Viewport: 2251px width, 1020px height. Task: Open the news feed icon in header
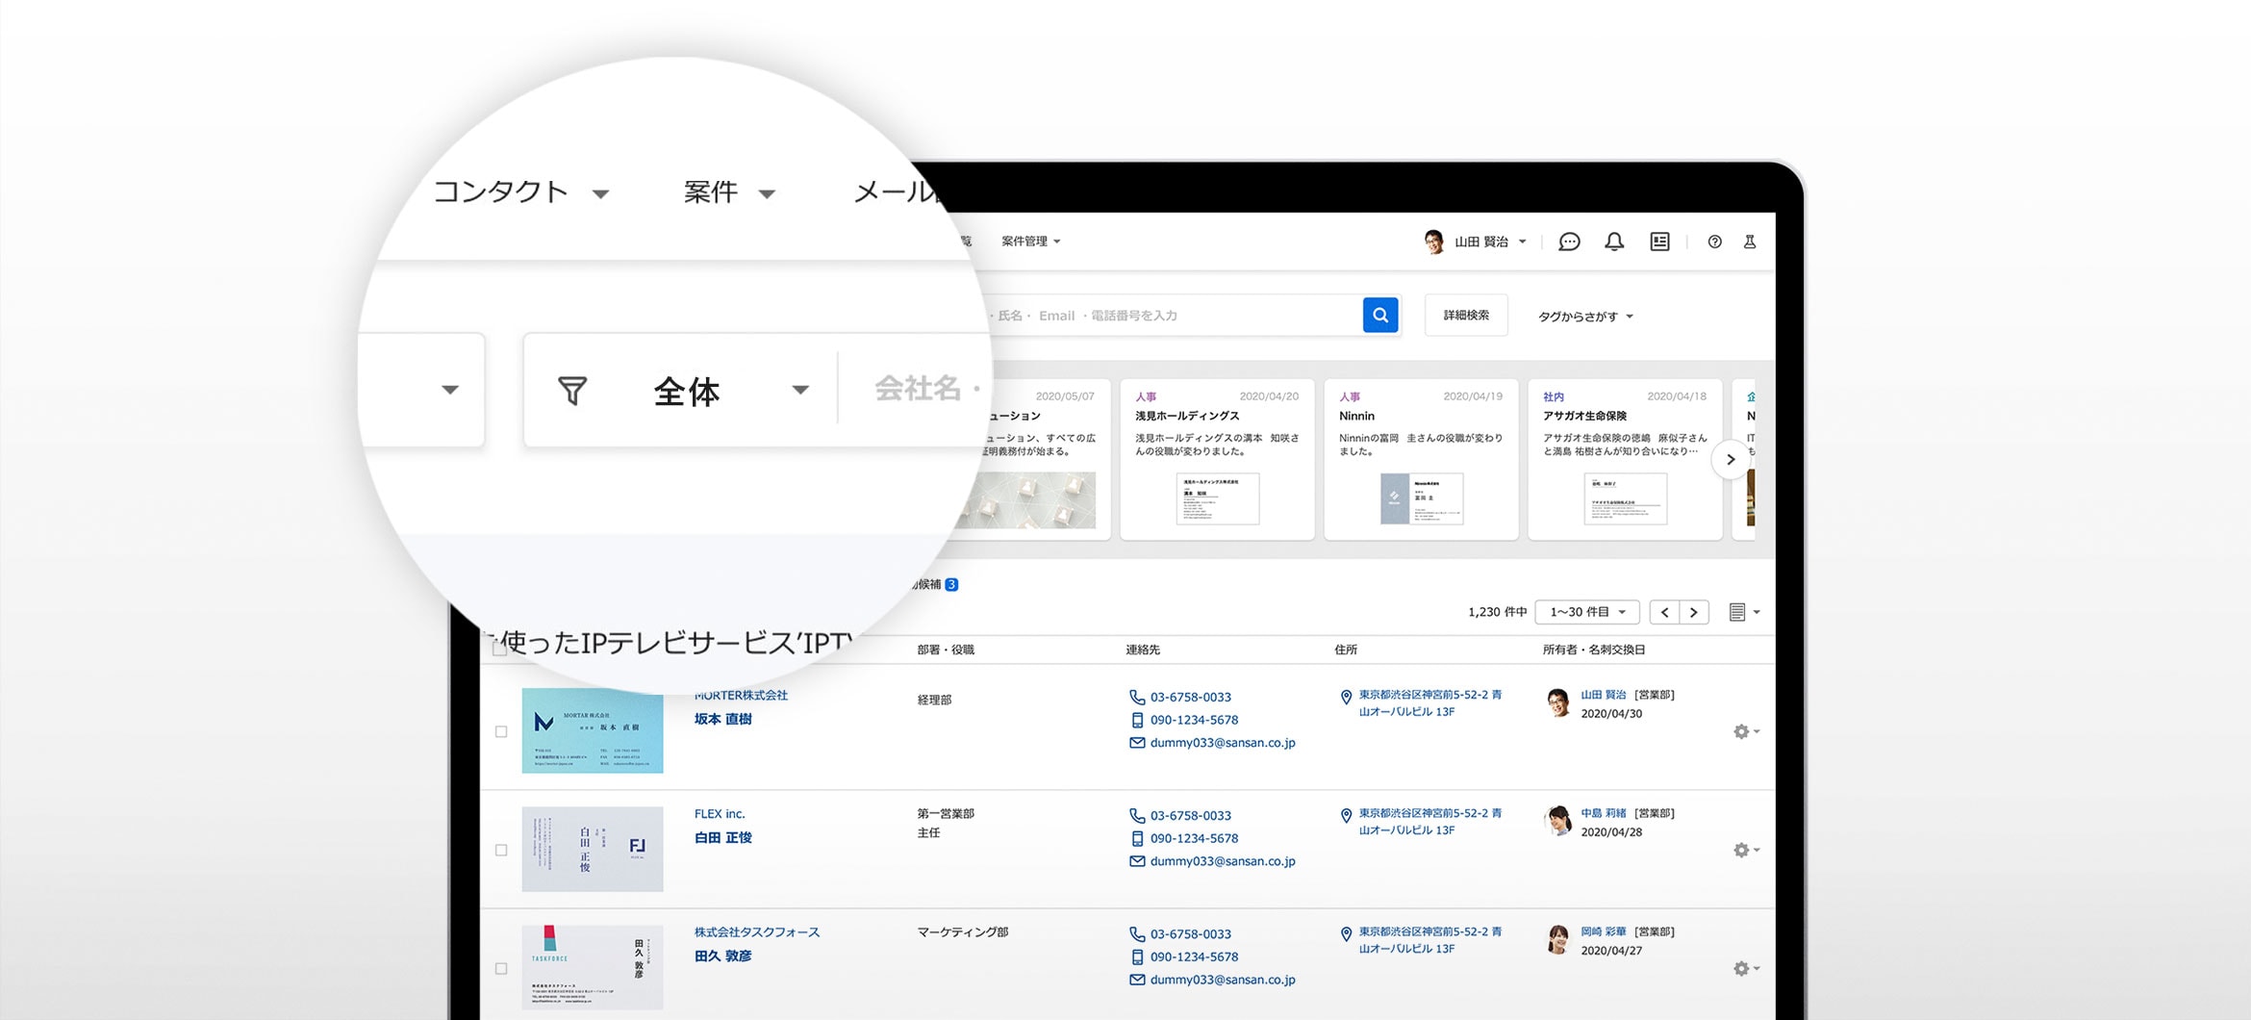1659,242
